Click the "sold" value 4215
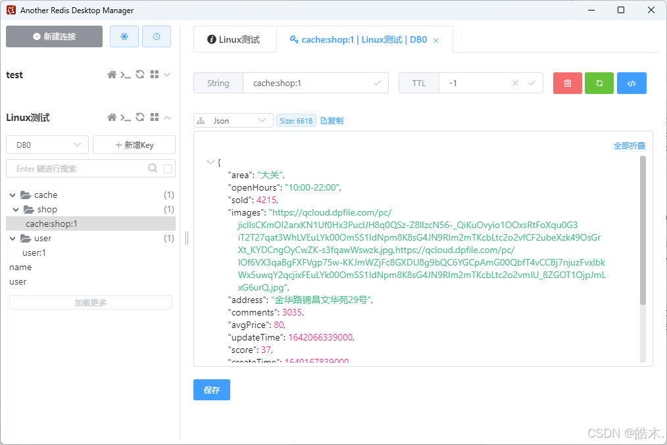 tap(266, 200)
